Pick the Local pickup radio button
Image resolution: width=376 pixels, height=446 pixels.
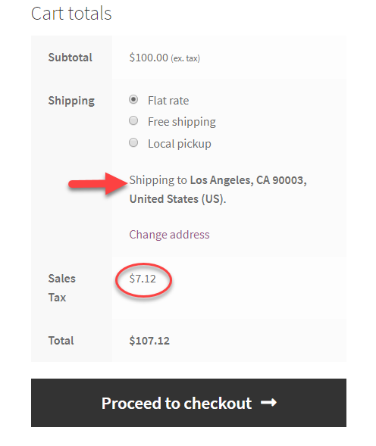pos(133,142)
